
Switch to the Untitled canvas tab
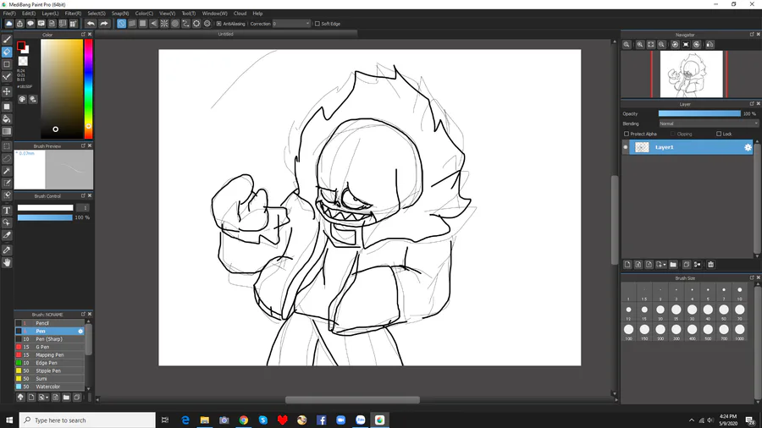pos(225,34)
